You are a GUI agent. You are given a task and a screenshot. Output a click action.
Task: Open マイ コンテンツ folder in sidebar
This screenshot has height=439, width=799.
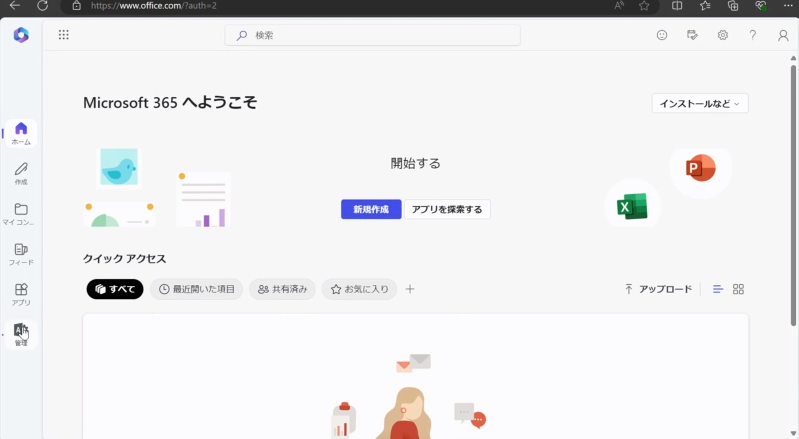[21, 214]
